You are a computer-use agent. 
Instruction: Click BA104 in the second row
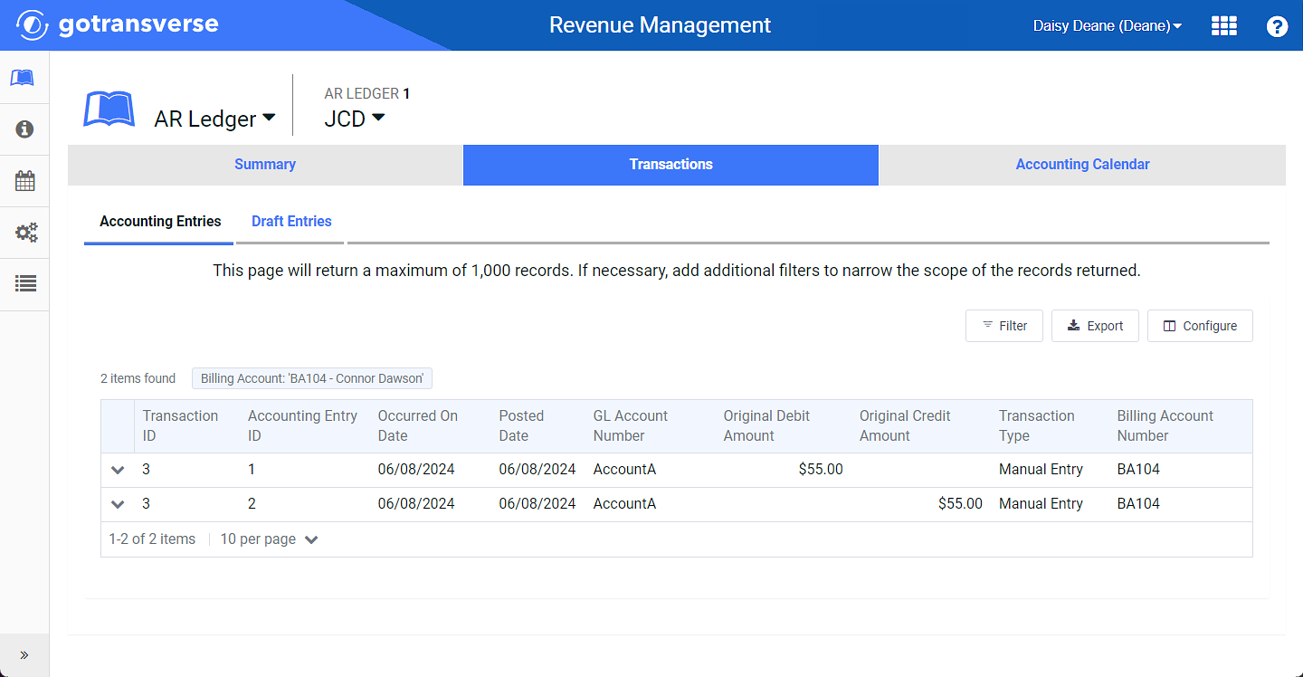[x=1138, y=504]
